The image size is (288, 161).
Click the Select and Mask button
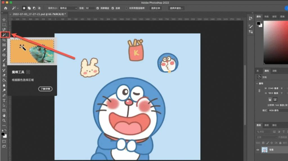tap(176, 8)
